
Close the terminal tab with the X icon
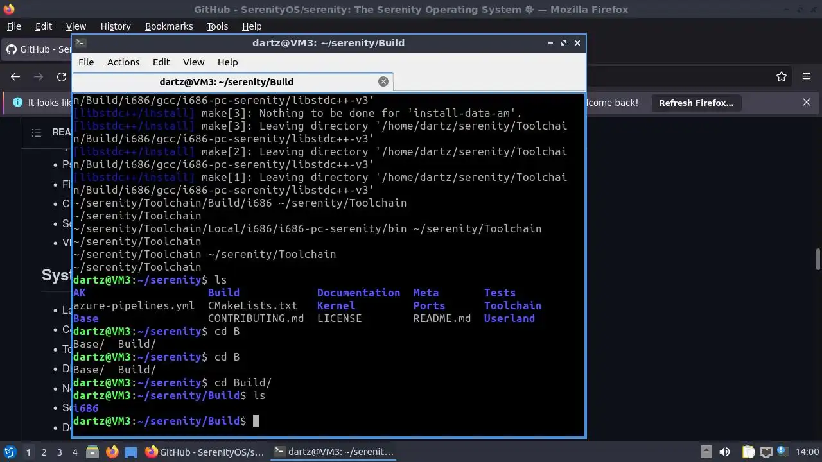click(383, 81)
